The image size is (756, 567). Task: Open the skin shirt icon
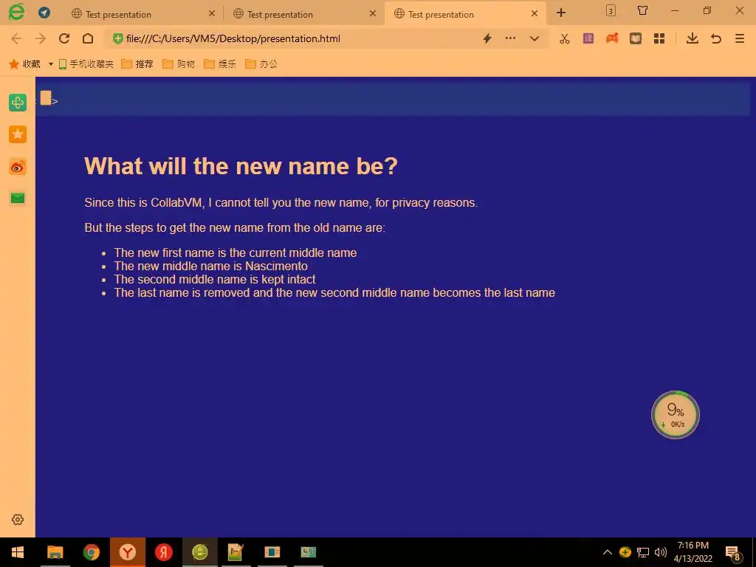pos(643,10)
